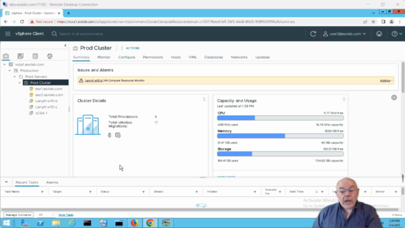This screenshot has width=405, height=228.
Task: Switch to the Hosts tab
Action: 176,57
